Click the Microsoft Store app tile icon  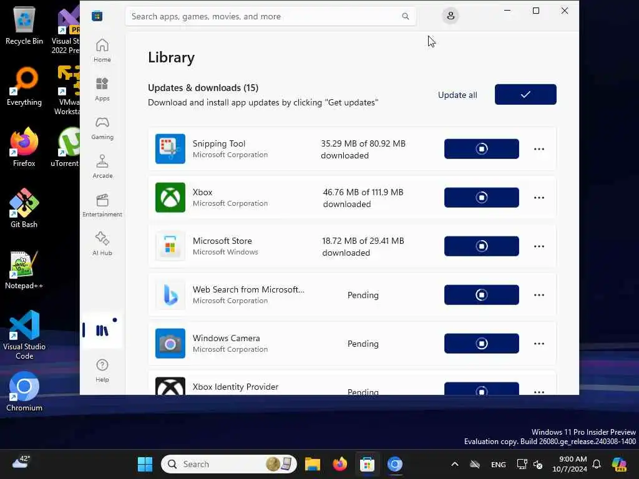point(170,246)
